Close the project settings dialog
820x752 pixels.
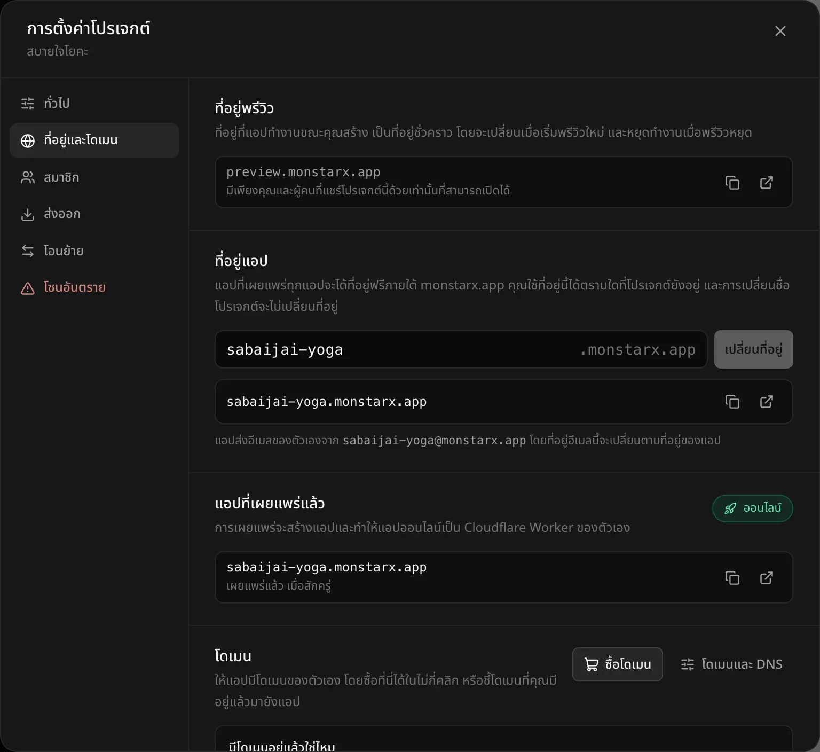(x=780, y=31)
